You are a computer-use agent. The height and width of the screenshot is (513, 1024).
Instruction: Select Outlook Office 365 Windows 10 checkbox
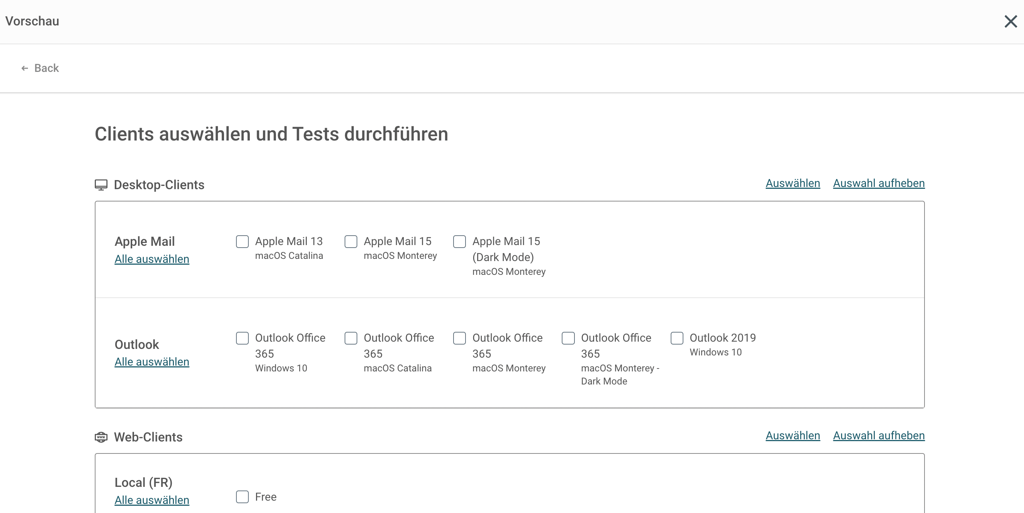242,338
